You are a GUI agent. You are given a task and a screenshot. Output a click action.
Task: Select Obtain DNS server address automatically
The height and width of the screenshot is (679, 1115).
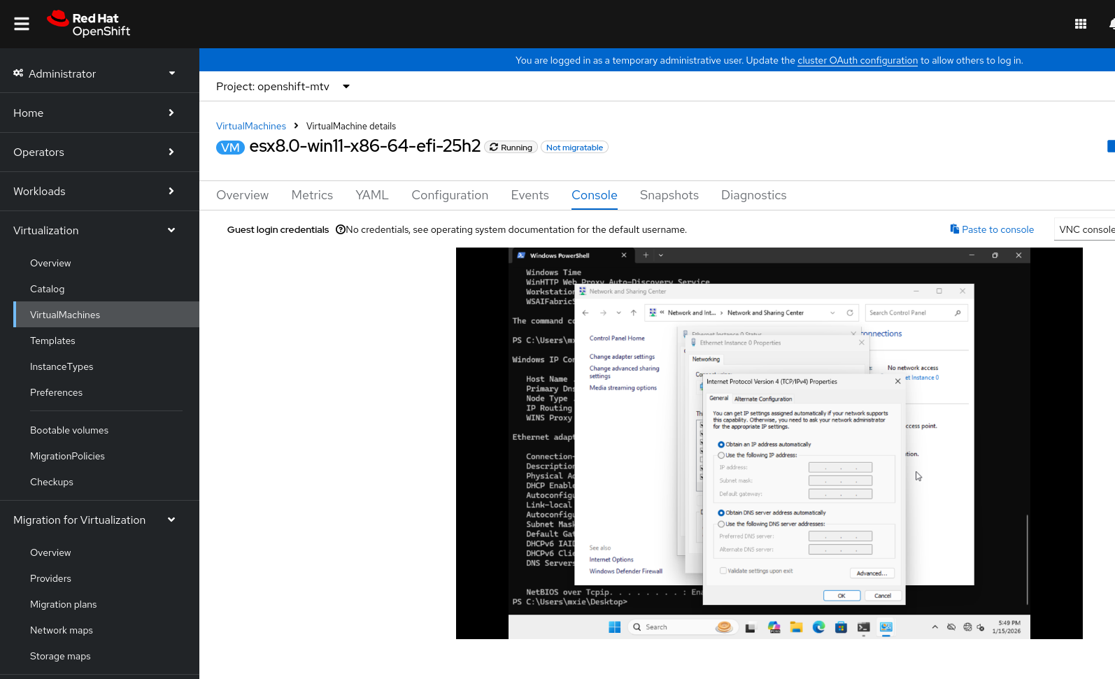(721, 513)
